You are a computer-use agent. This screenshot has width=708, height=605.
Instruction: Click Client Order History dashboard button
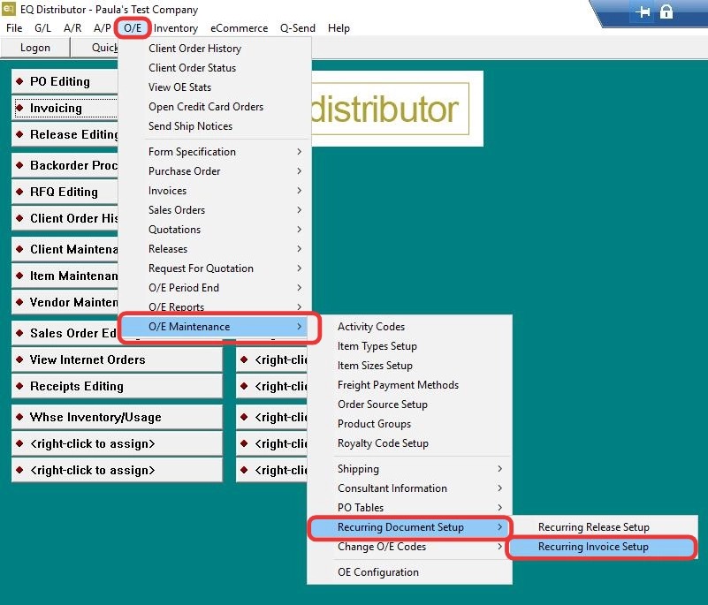point(65,218)
